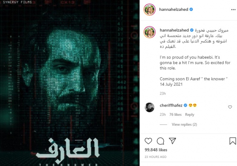The height and width of the screenshot is (166, 237).
Task: Show who gave 76 likes on comment
Action: 175,114
